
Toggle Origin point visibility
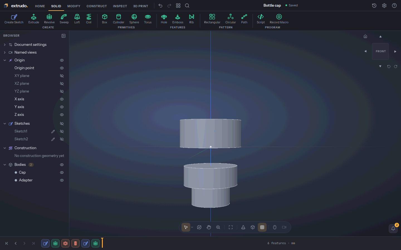(62, 68)
